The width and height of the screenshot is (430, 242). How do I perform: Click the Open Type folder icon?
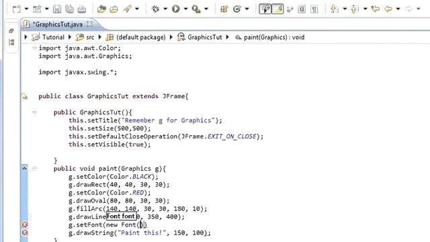coord(101,9)
